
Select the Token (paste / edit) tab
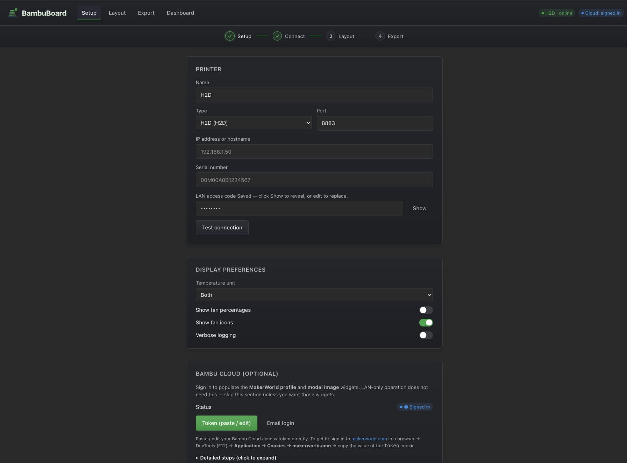tap(227, 423)
